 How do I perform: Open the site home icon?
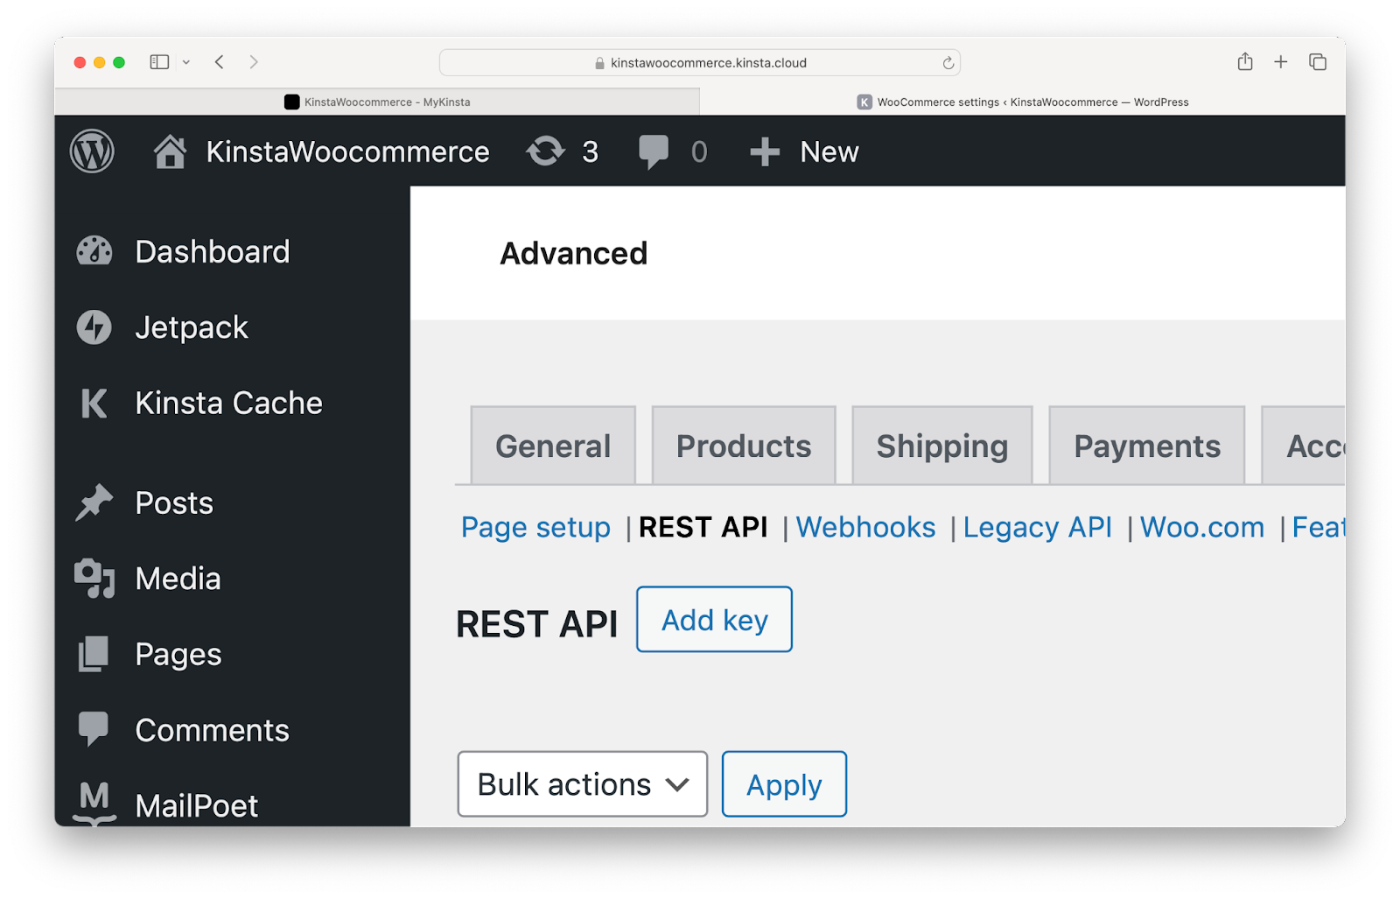pos(170,151)
